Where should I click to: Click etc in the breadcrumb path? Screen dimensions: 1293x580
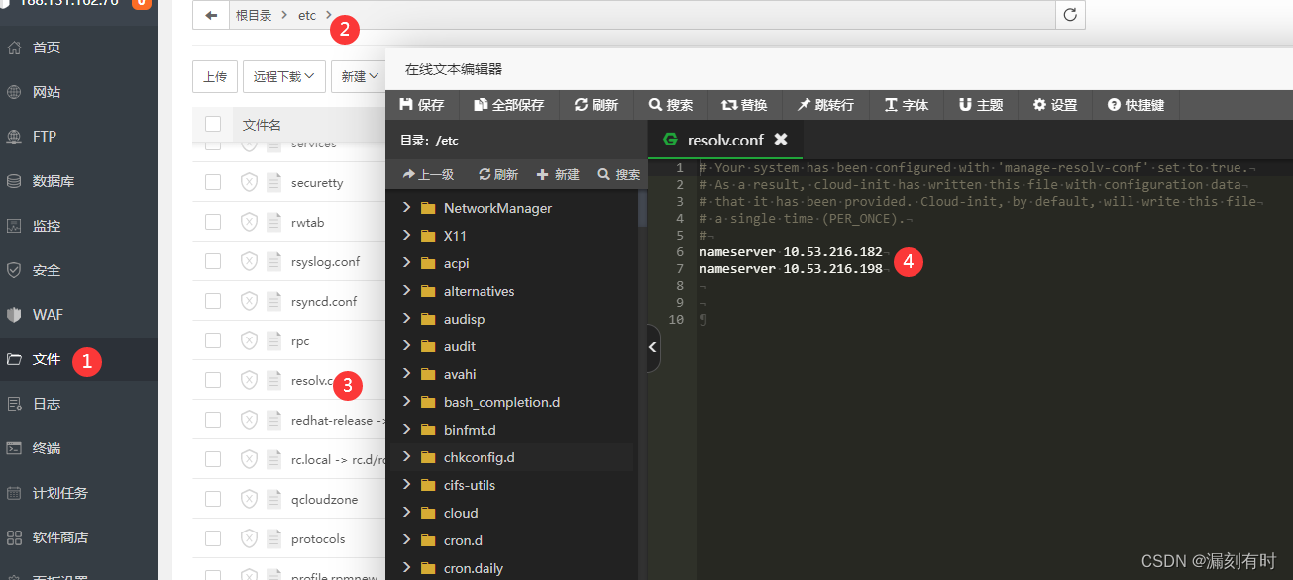[x=307, y=15]
